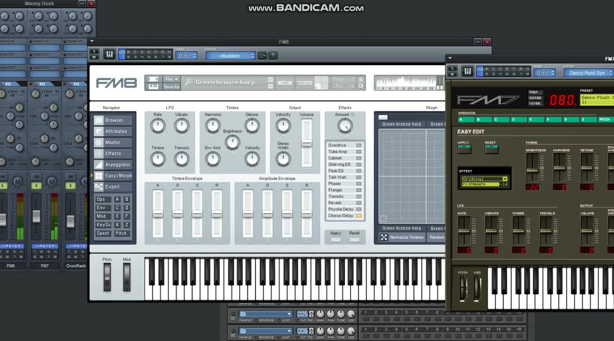Click the small keyboard view icon in FM8 header
Viewport: 614px width, 341px height.
pyautogui.click(x=153, y=86)
